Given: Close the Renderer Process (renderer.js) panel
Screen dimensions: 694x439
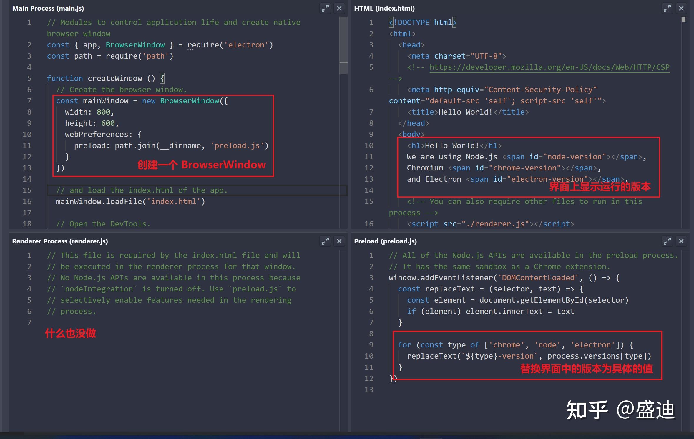Looking at the screenshot, I should pos(339,241).
